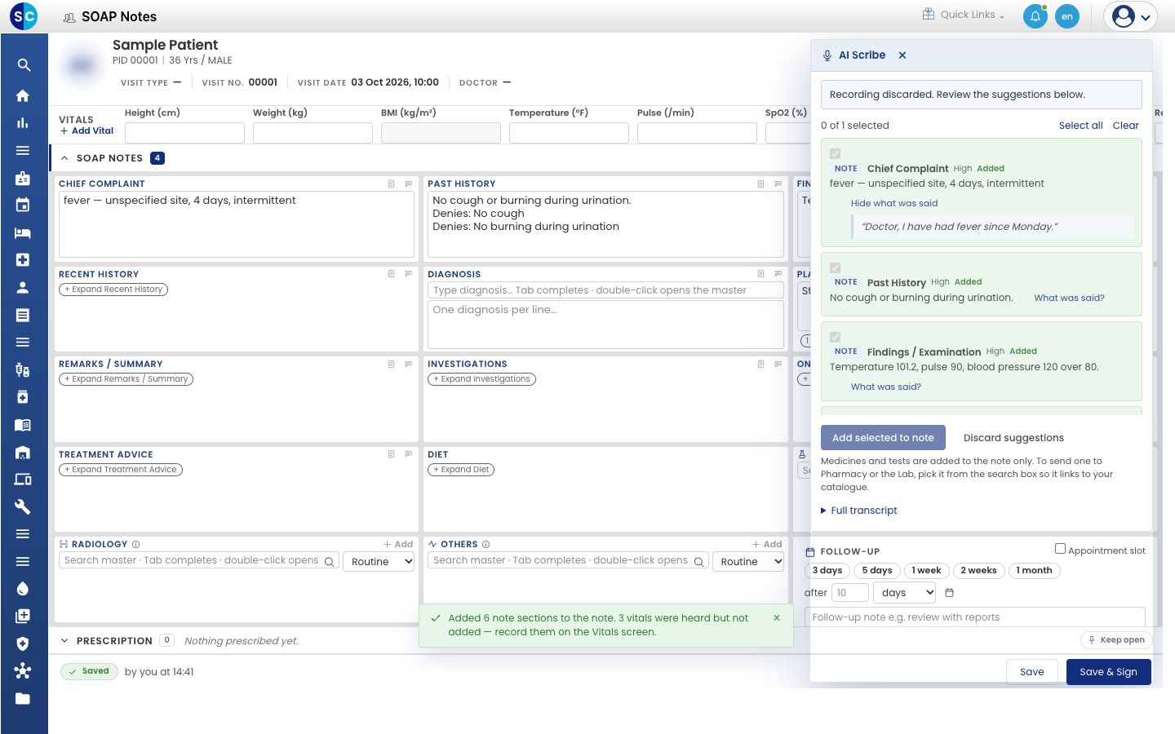The height and width of the screenshot is (734, 1175).
Task: Expand Recent History section
Action: coord(113,290)
